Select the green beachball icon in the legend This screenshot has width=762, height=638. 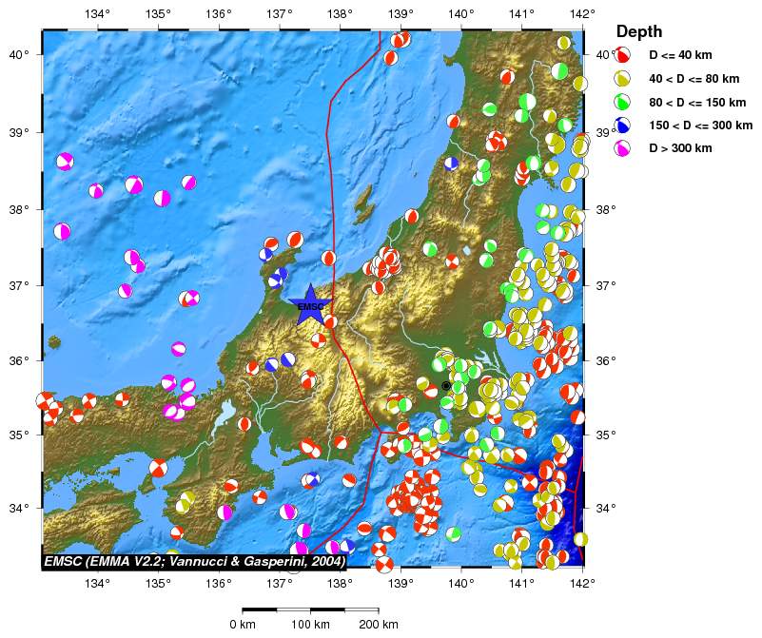624,102
